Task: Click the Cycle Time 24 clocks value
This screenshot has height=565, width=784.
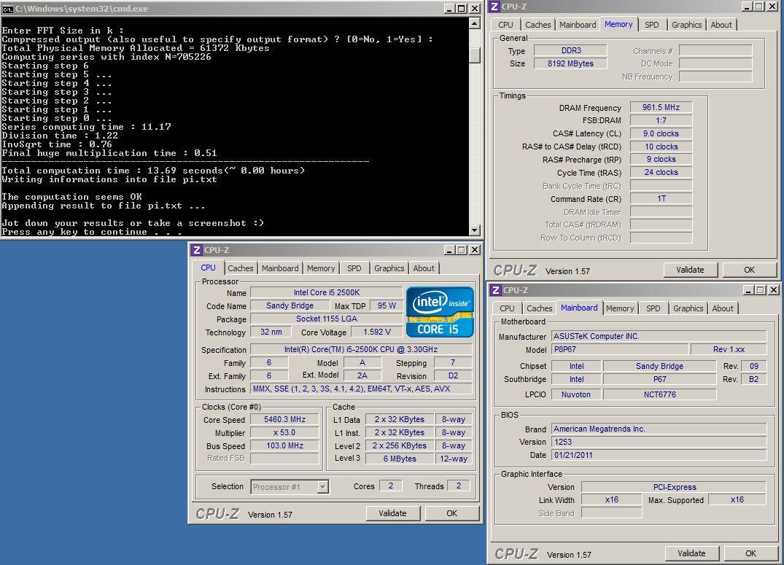Action: tap(661, 172)
